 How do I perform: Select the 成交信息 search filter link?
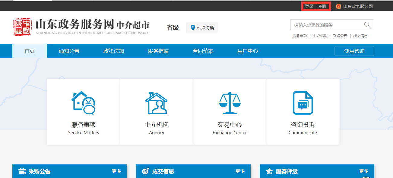pos(360,36)
